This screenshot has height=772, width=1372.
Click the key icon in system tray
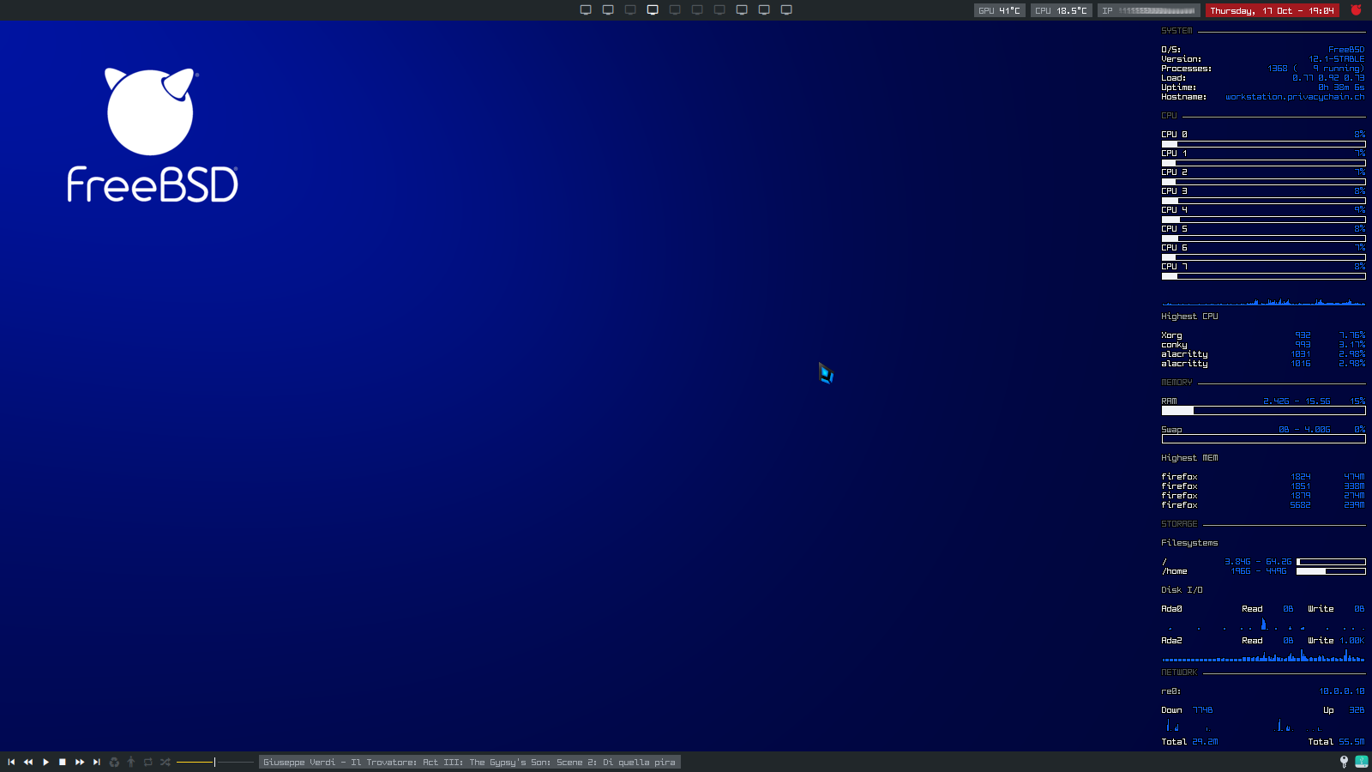pos(1344,762)
